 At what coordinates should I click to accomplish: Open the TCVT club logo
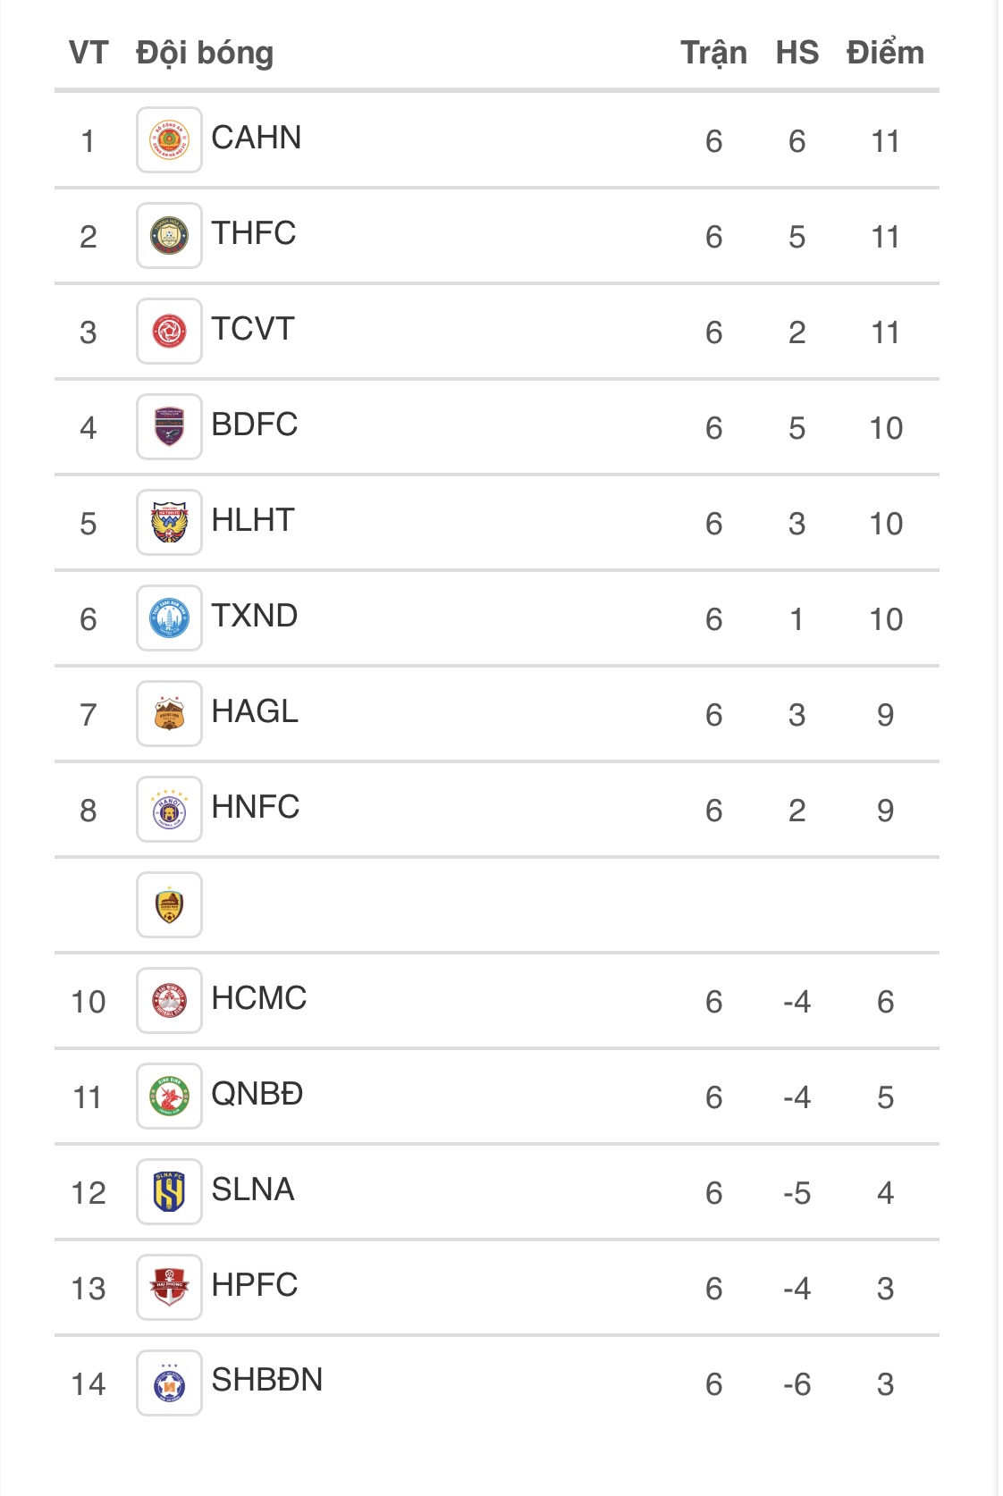[169, 332]
